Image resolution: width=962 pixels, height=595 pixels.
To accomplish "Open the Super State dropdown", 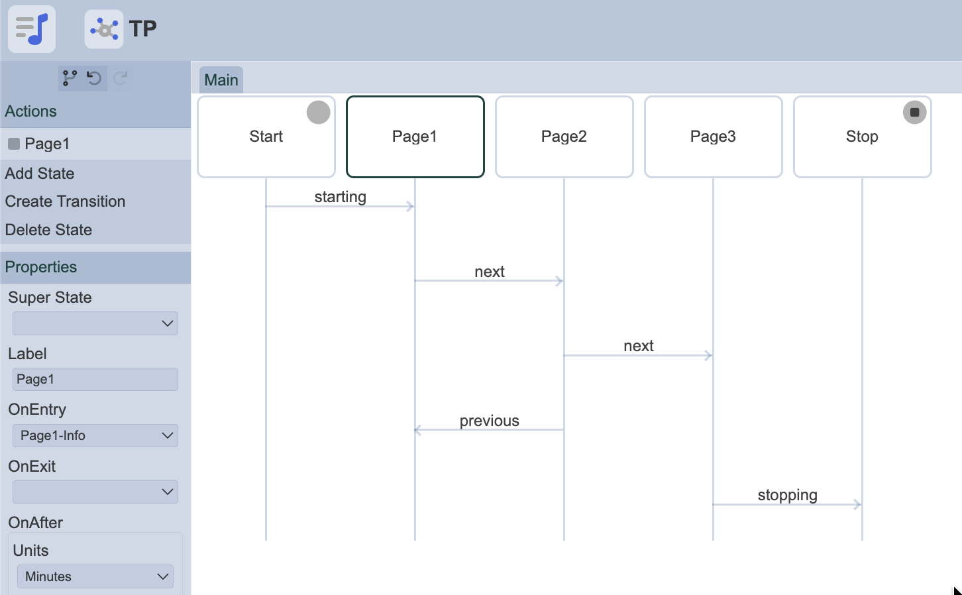I will (95, 323).
